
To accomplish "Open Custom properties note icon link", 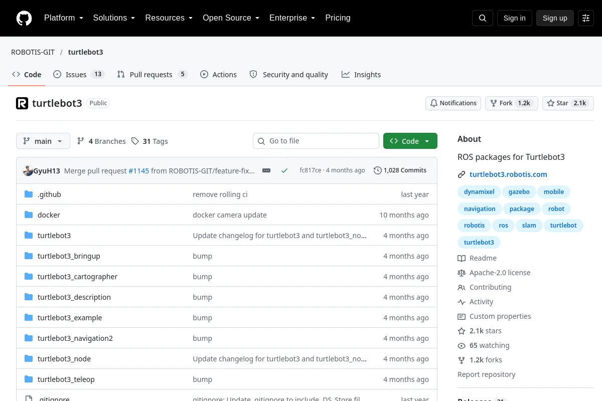I will 462,317.
